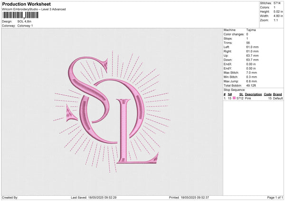Click the Description column header

tap(253, 94)
